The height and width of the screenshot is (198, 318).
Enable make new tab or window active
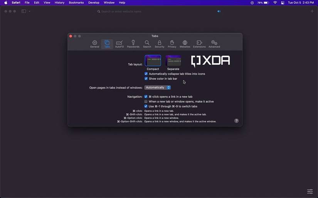[146, 101]
